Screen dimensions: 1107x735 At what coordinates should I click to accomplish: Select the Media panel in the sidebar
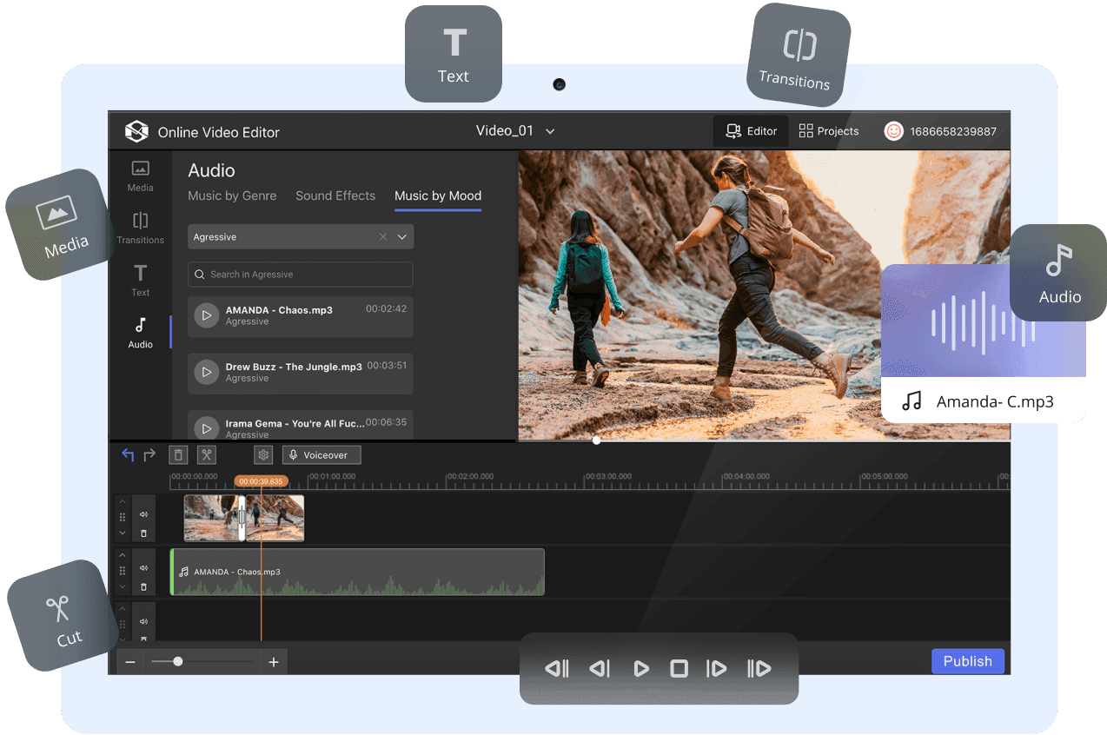(x=140, y=175)
